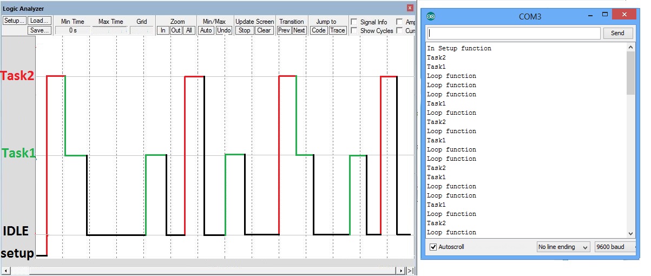Click the Arduino icon in COM3 title bar
This screenshot has width=651, height=276.
point(431,16)
